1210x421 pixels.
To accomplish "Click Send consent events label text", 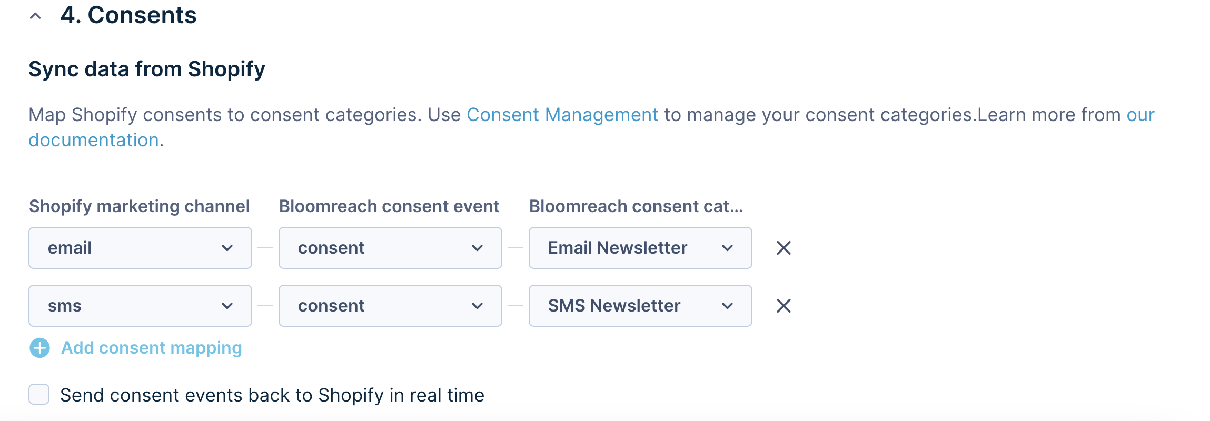I will coord(272,395).
